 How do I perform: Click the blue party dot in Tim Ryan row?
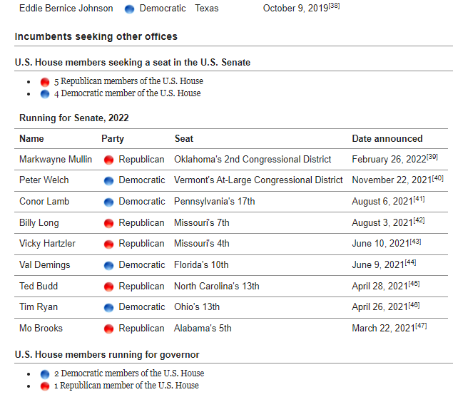coord(108,307)
